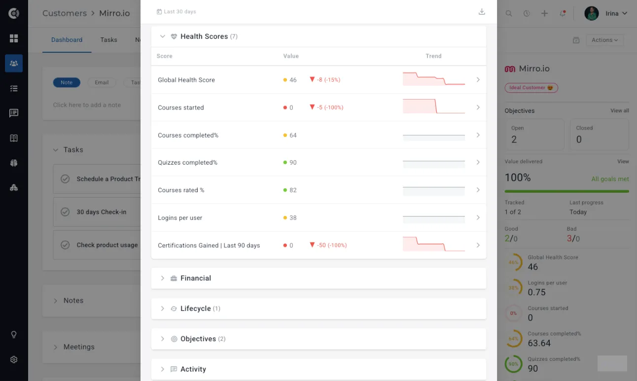Image resolution: width=637 pixels, height=381 pixels.
Task: Expand the Activity section
Action: click(162, 369)
